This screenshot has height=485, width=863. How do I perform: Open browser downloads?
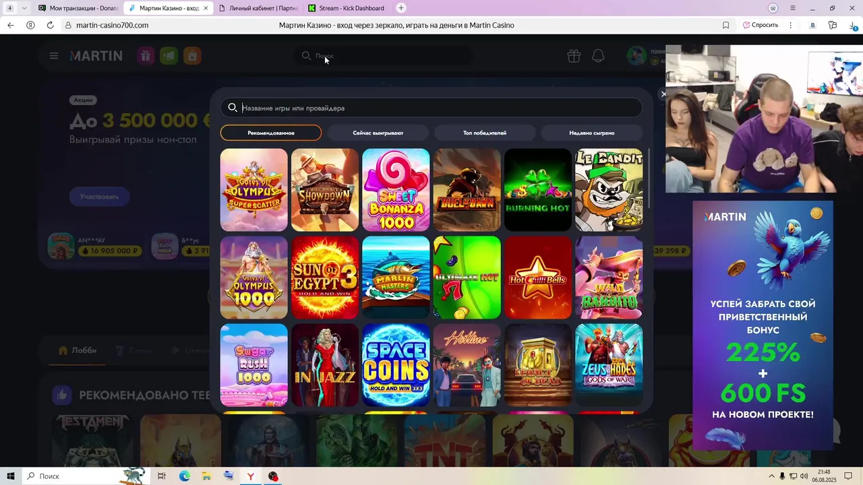(854, 25)
